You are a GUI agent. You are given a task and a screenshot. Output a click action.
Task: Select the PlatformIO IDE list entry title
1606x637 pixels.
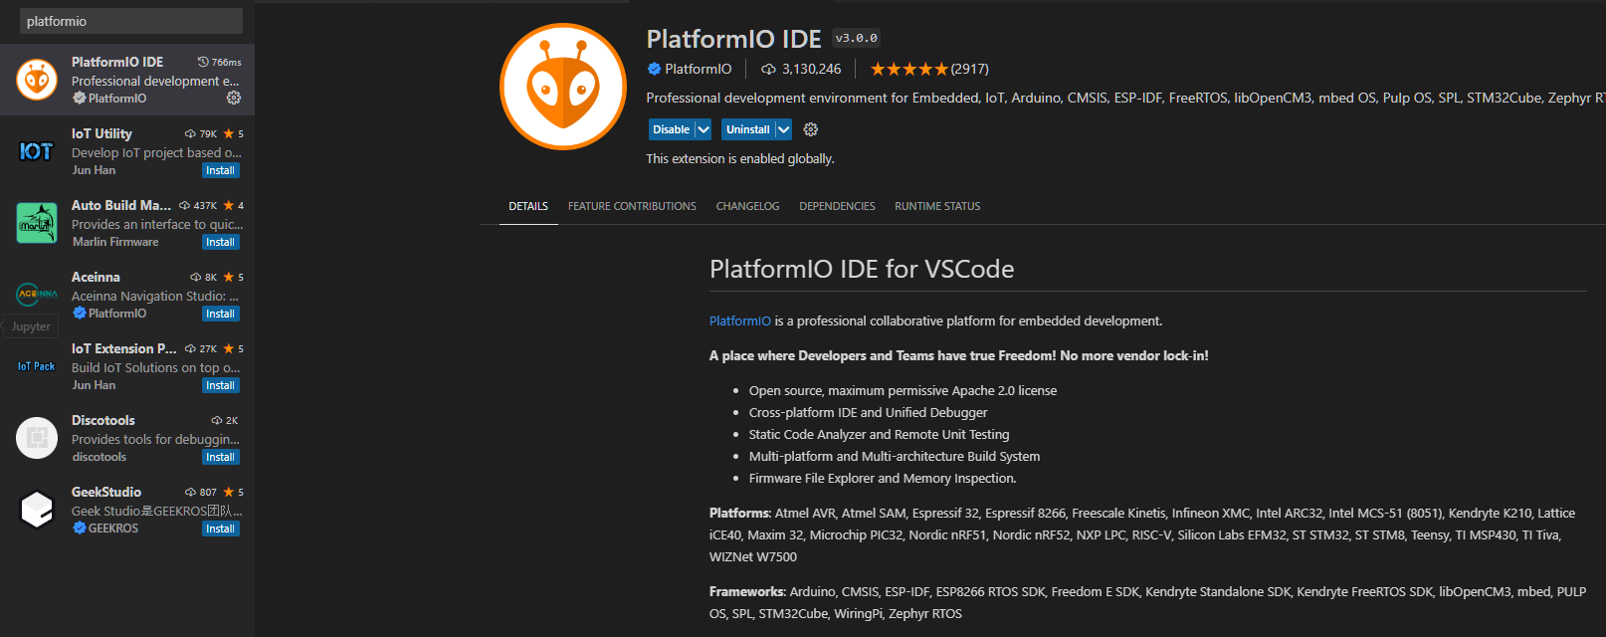[117, 62]
